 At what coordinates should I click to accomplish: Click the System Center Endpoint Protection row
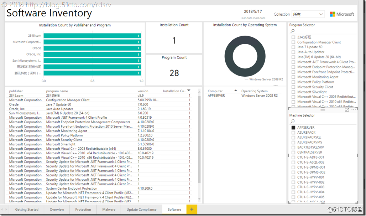tap(100, 189)
